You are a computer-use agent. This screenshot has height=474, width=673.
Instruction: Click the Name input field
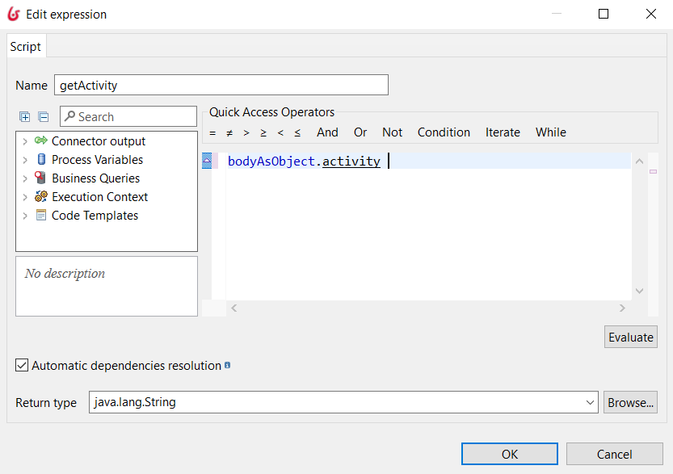click(221, 85)
